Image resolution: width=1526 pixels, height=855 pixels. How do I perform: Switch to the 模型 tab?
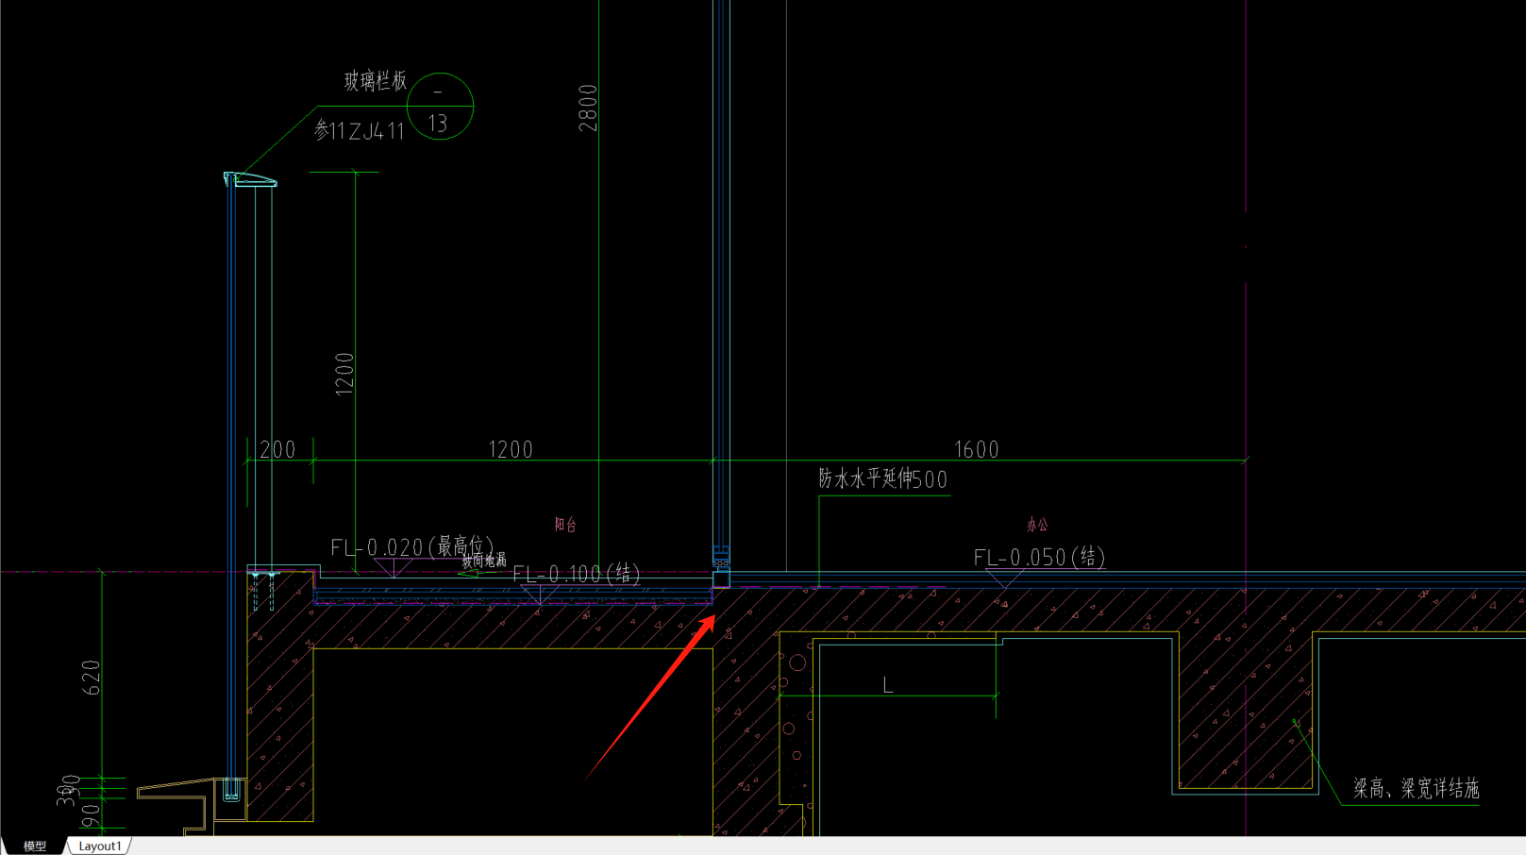[x=35, y=846]
